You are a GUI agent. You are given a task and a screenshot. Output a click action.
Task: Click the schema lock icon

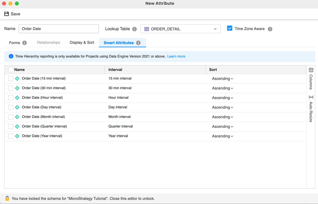point(7,198)
